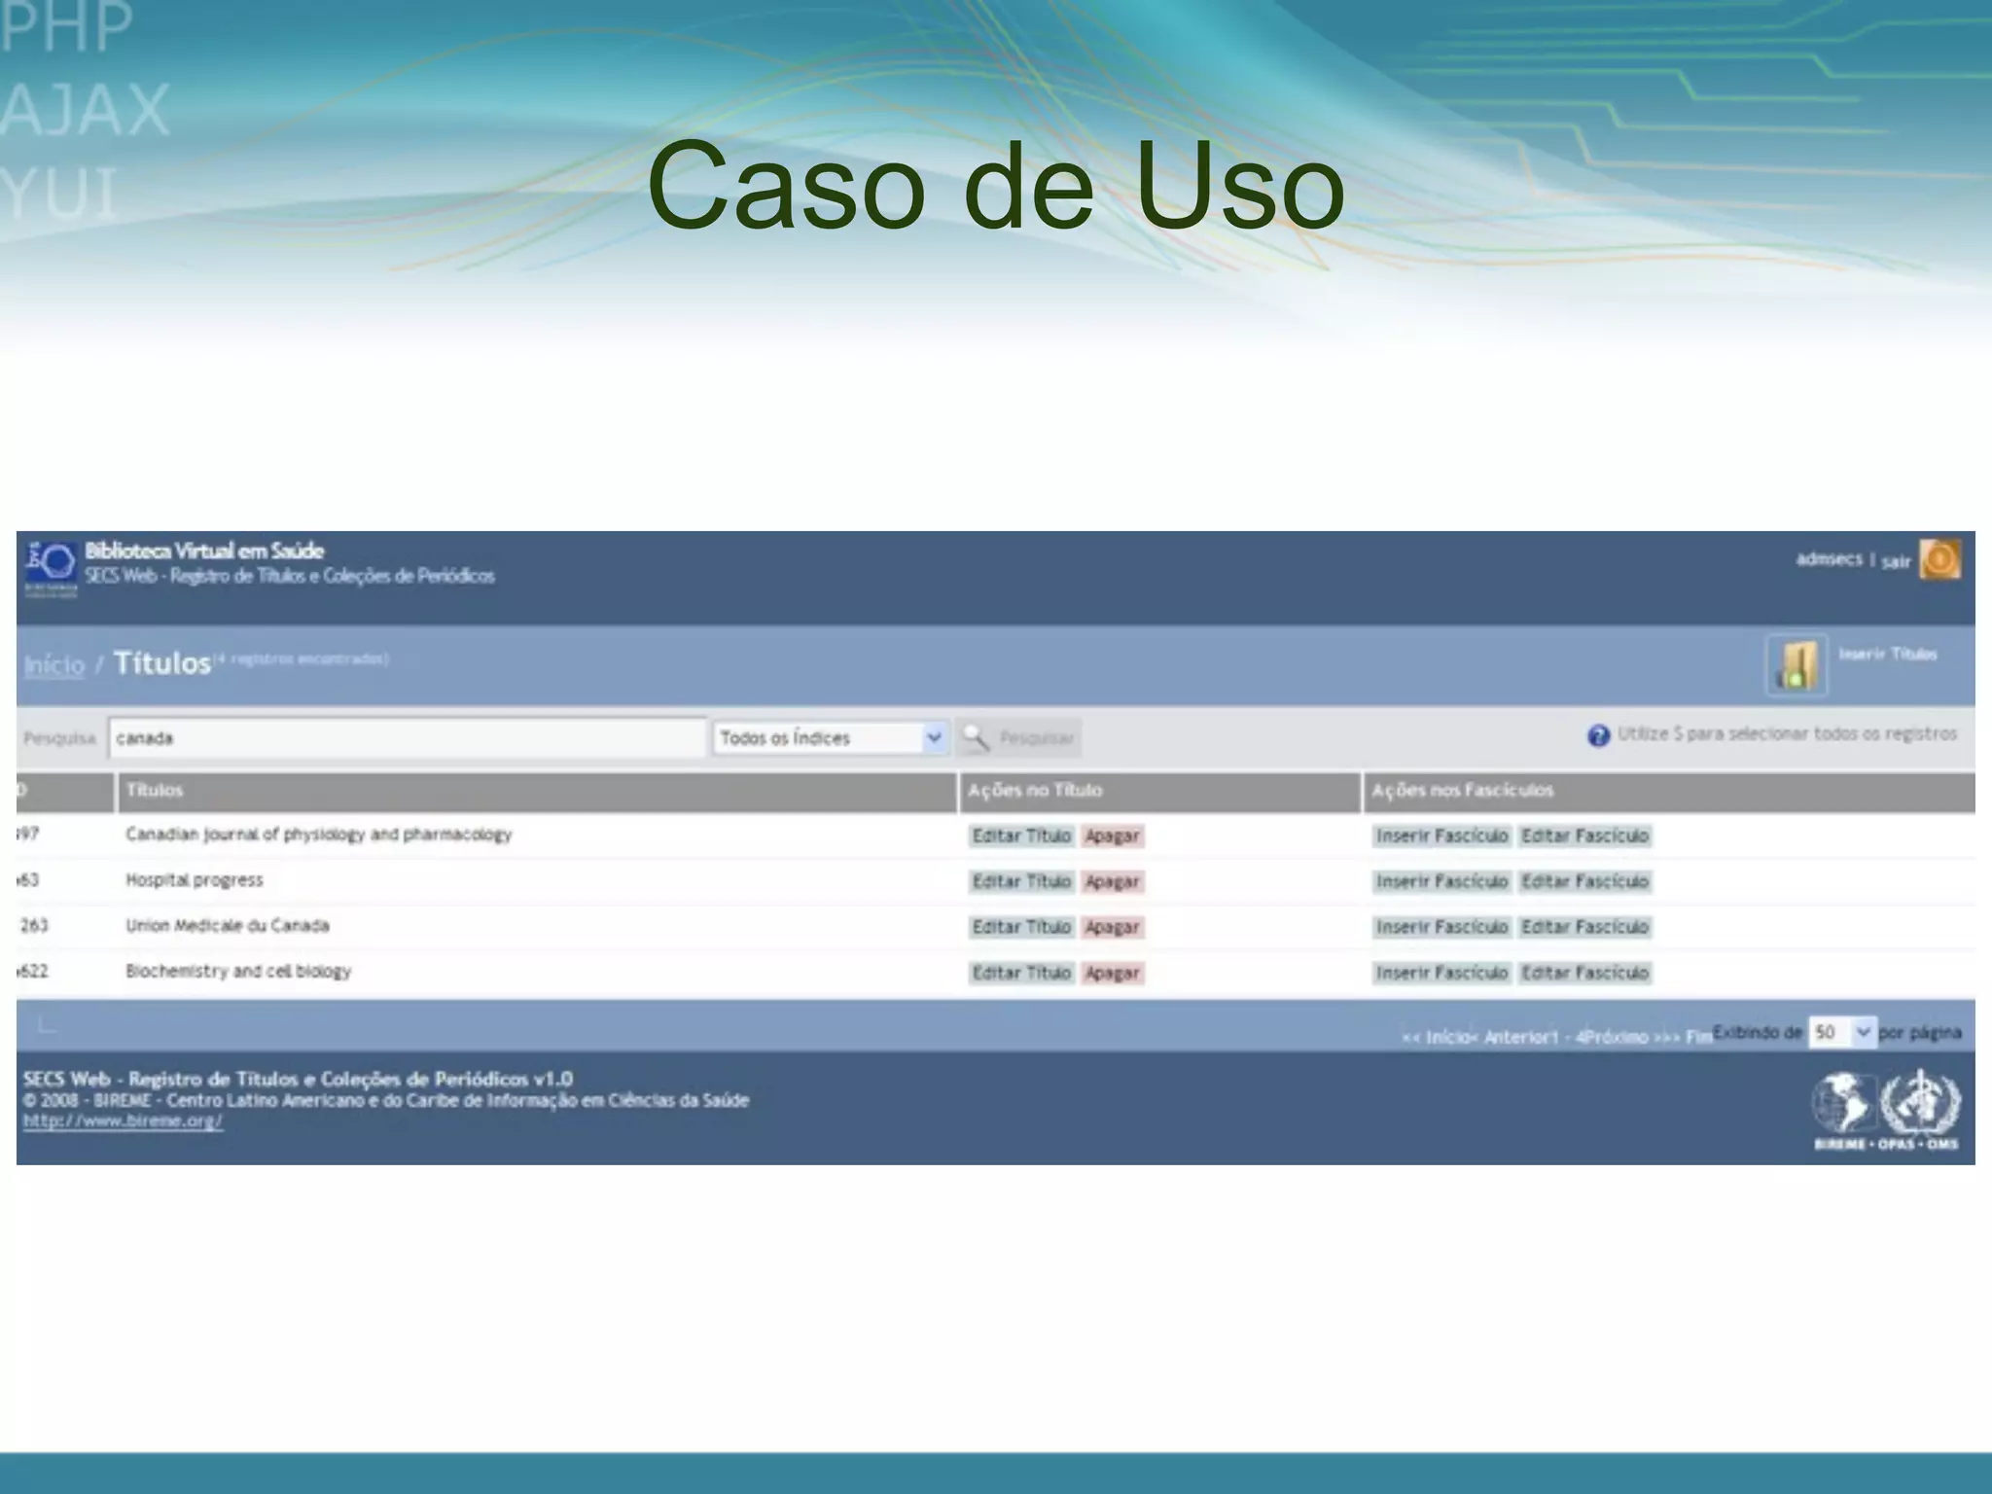The width and height of the screenshot is (1992, 1494).
Task: Go to first page with << Início
Action: click(x=1436, y=1037)
